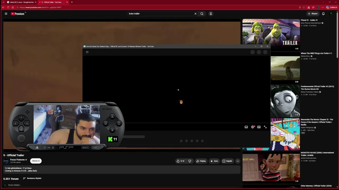Open 'Frankenweenie Official Trailer #2' title link
Viewport: 339px width, 190px height.
click(x=317, y=88)
